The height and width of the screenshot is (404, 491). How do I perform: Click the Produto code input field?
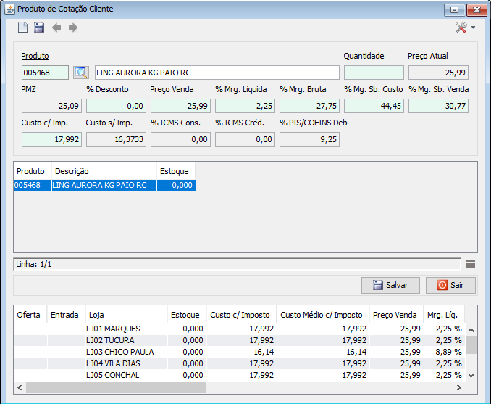click(x=45, y=73)
